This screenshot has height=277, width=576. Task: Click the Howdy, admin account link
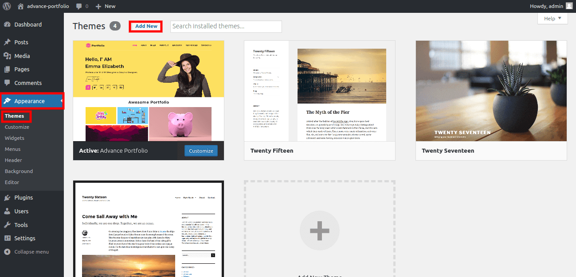[x=546, y=6]
